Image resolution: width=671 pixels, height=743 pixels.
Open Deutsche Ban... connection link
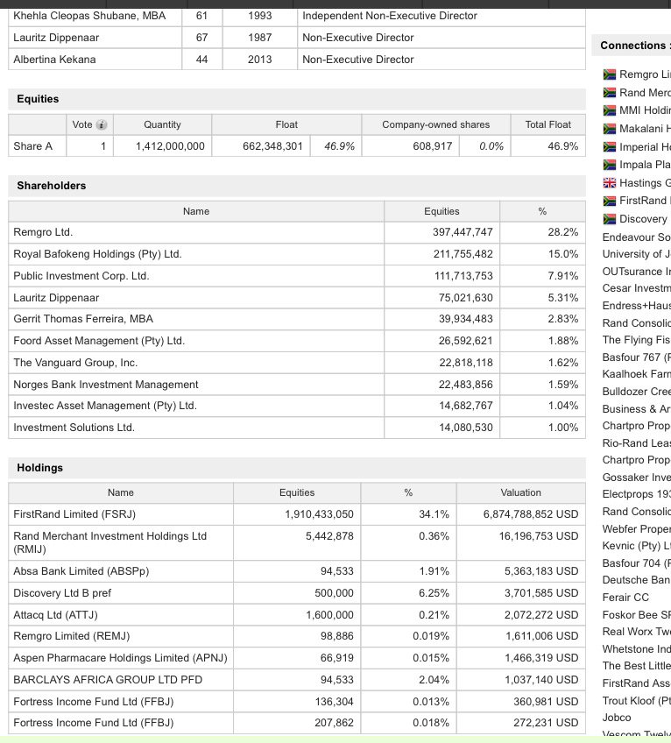pyautogui.click(x=637, y=580)
